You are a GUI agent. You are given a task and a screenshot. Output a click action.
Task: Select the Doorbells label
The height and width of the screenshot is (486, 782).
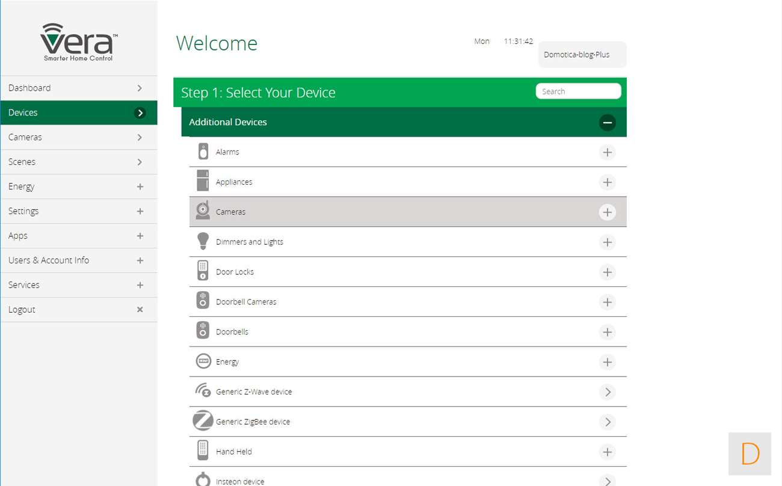click(232, 332)
